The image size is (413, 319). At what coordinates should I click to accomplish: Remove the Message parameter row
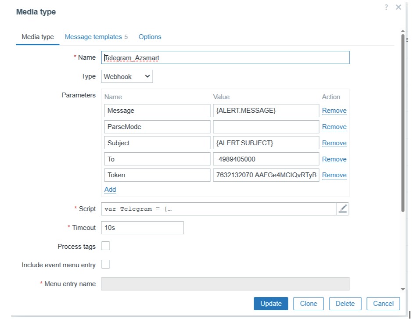pos(334,111)
